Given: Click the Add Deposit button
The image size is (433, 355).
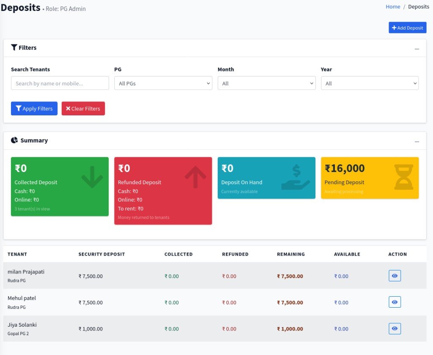Looking at the screenshot, I should [x=408, y=27].
